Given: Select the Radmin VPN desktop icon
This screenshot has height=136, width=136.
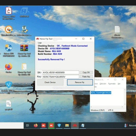Looking at the screenshot, I should [9, 85].
